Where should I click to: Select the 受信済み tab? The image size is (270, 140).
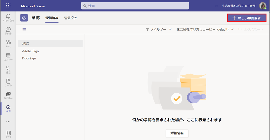pyautogui.click(x=52, y=18)
